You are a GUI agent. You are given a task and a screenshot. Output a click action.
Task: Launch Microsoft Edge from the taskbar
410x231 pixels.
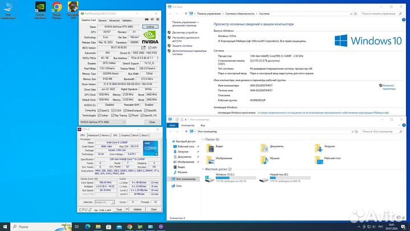click(88, 226)
